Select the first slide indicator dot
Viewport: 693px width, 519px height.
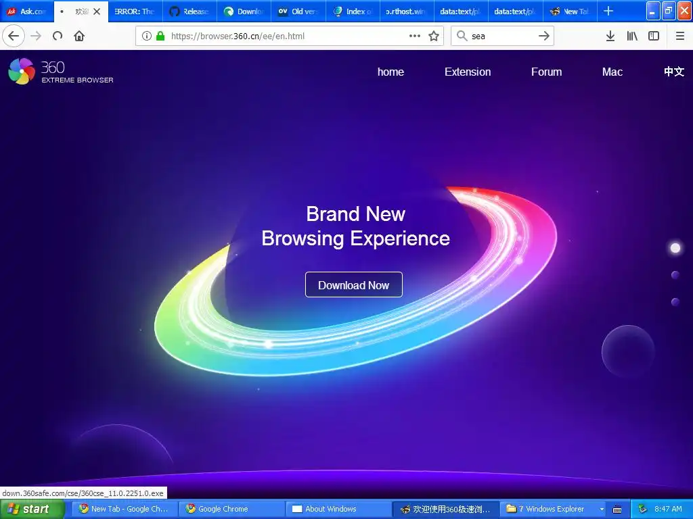[675, 248]
